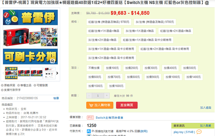Select 加價600元 item option

(x=95, y=77)
